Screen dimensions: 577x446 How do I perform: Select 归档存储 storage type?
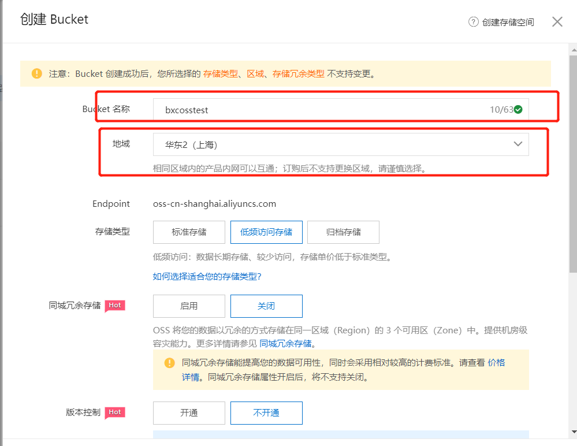click(x=343, y=232)
